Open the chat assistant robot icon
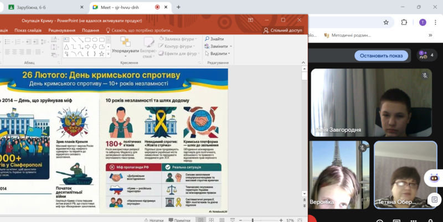 coord(431,178)
